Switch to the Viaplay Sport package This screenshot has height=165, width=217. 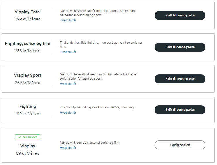coord(180,79)
